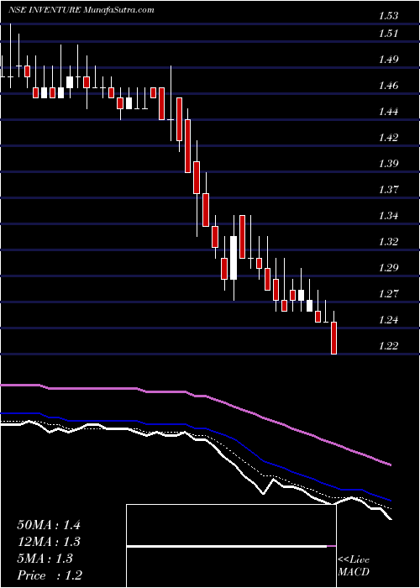Click the 1.51 price axis label
The width and height of the screenshot is (420, 588).
(x=388, y=34)
